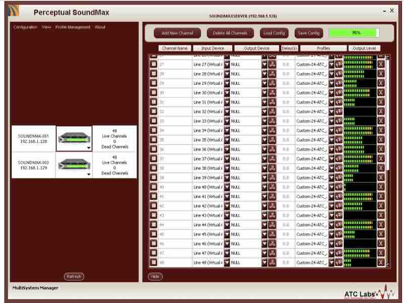Remove channel 41 with its X button
The image size is (404, 303).
click(381, 196)
